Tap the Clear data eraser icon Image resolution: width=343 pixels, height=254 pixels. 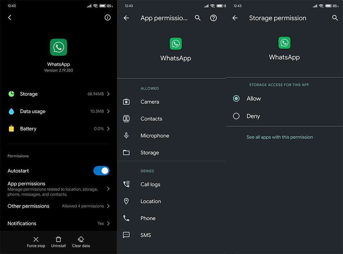click(81, 239)
